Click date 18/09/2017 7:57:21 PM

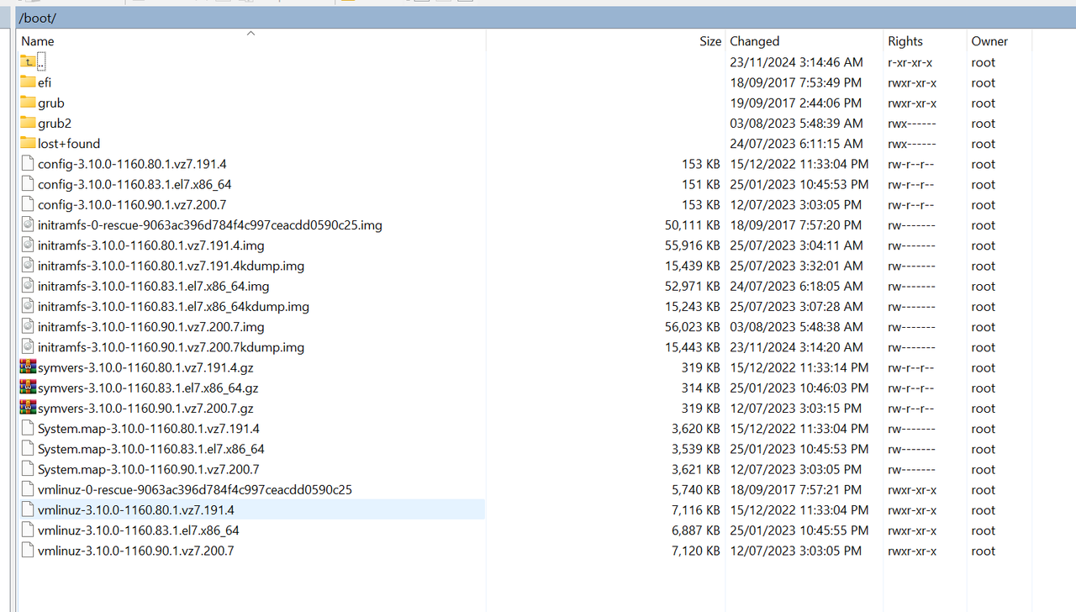coord(796,490)
